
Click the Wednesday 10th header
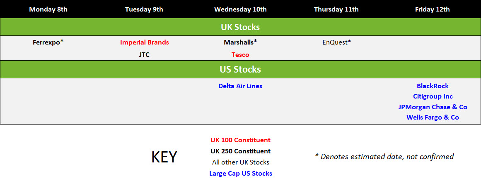click(240, 9)
